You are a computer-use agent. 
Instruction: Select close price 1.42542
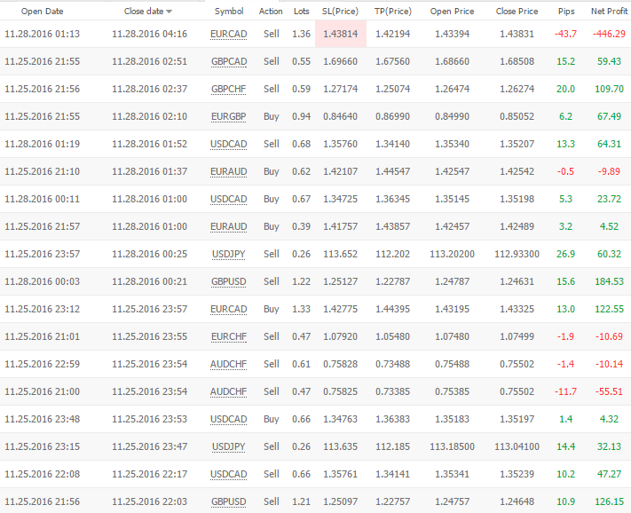[517, 171]
